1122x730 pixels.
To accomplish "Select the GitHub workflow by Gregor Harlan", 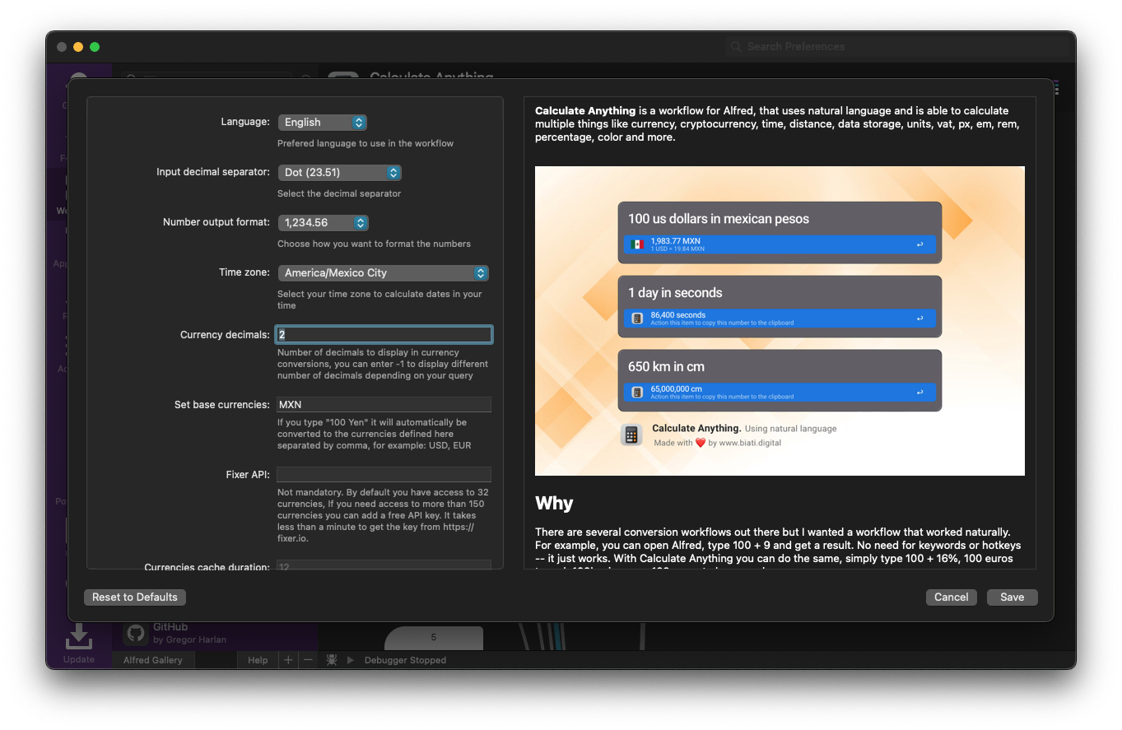I will 216,633.
